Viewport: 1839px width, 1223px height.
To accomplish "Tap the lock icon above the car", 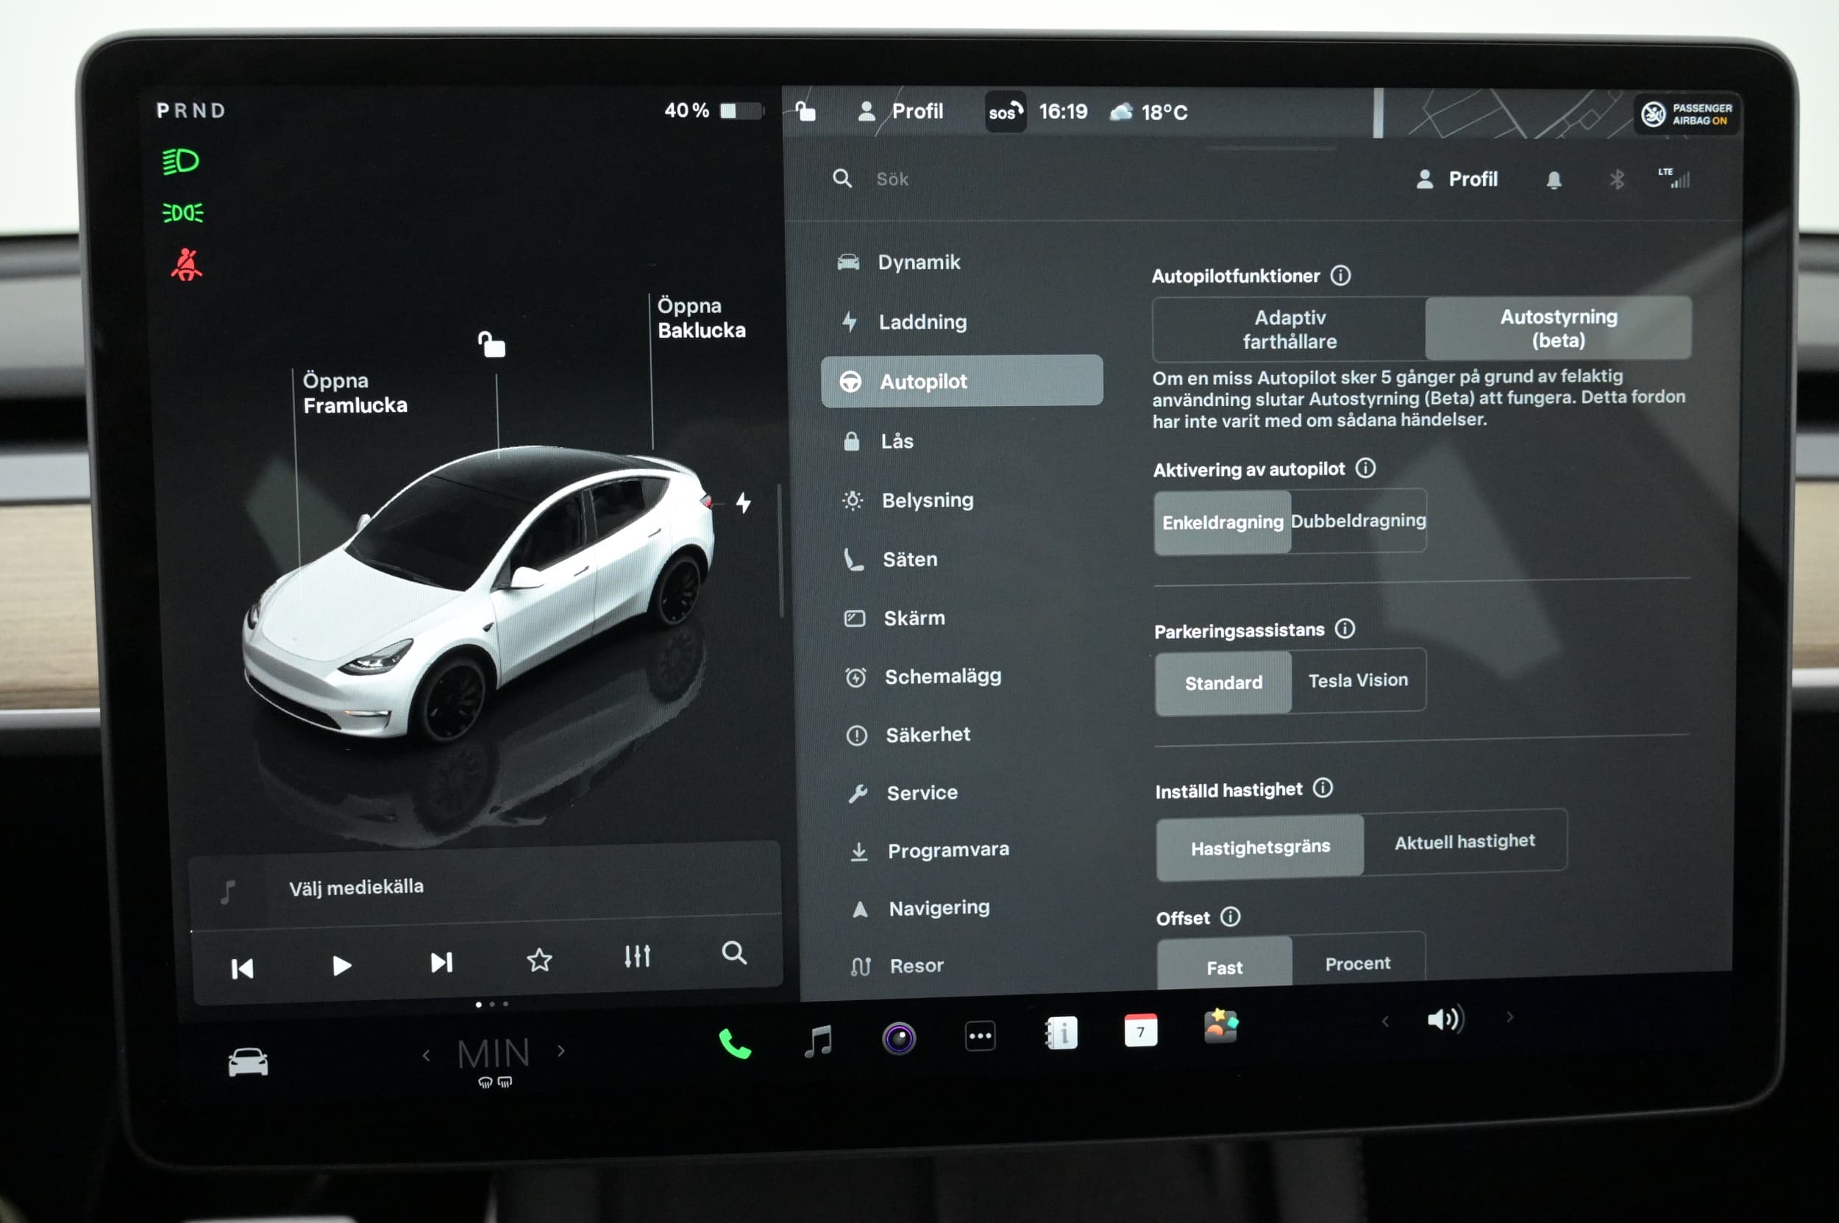I will pos(491,344).
